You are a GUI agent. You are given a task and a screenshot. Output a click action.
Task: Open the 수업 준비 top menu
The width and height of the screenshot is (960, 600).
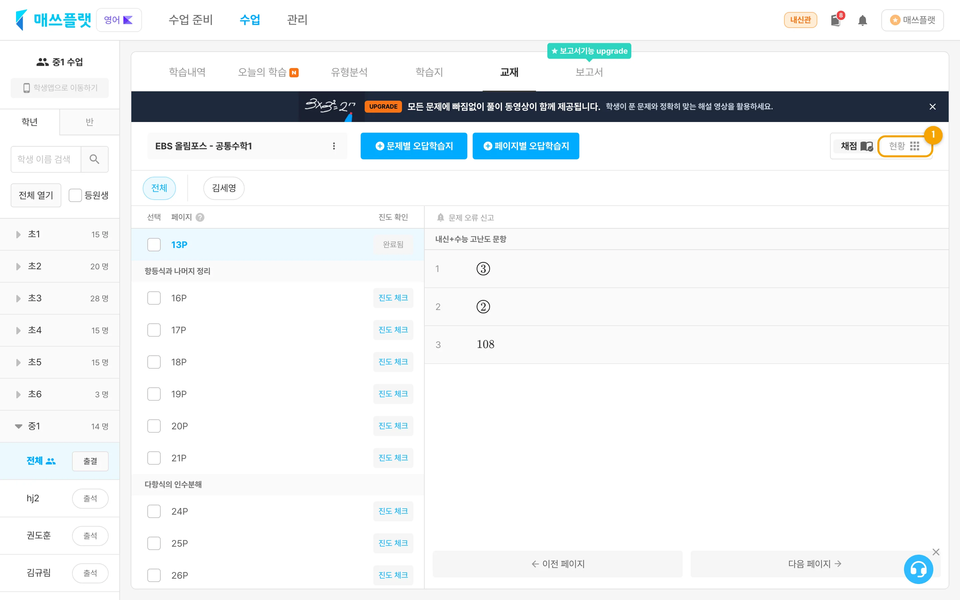(190, 20)
